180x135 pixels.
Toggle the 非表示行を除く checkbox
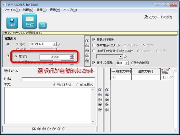[x=94, y=40]
